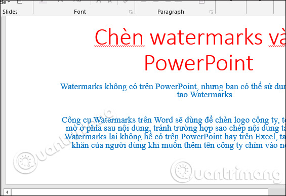Click 'PowerPoint' on the title's second line
This screenshot has width=286, height=196.
tap(199, 63)
